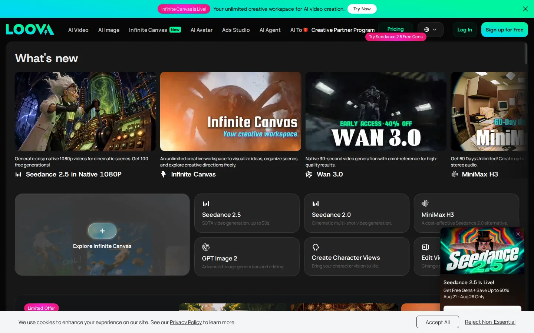Viewport: 534px width, 333px height.
Task: Open the AI Video menu
Action: pyautogui.click(x=78, y=30)
